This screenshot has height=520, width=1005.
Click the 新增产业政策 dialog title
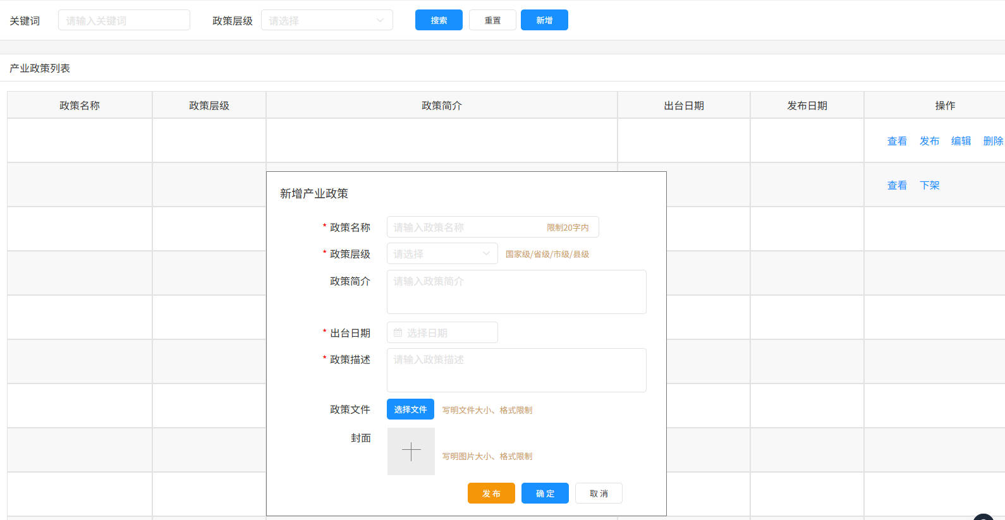click(x=314, y=193)
